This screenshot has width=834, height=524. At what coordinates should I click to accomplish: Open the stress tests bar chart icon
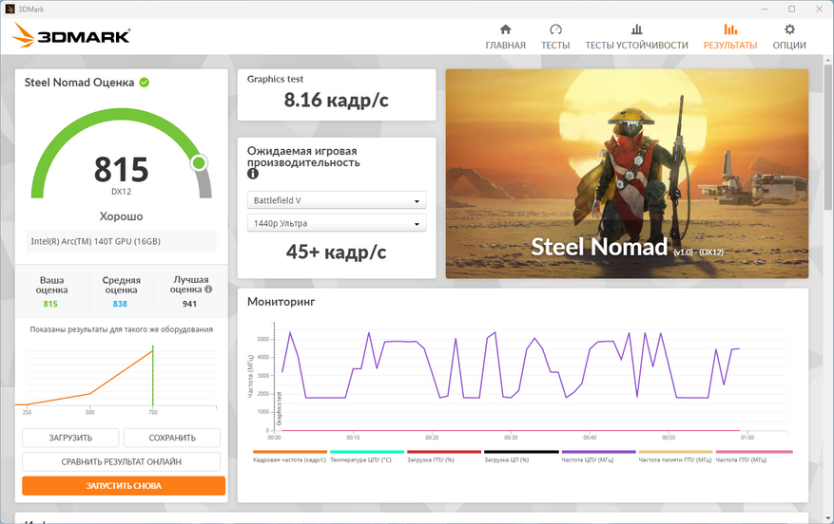point(636,29)
